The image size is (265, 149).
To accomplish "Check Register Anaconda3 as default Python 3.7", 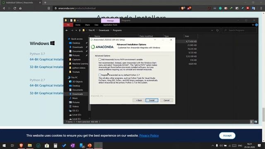I will point(100,75).
